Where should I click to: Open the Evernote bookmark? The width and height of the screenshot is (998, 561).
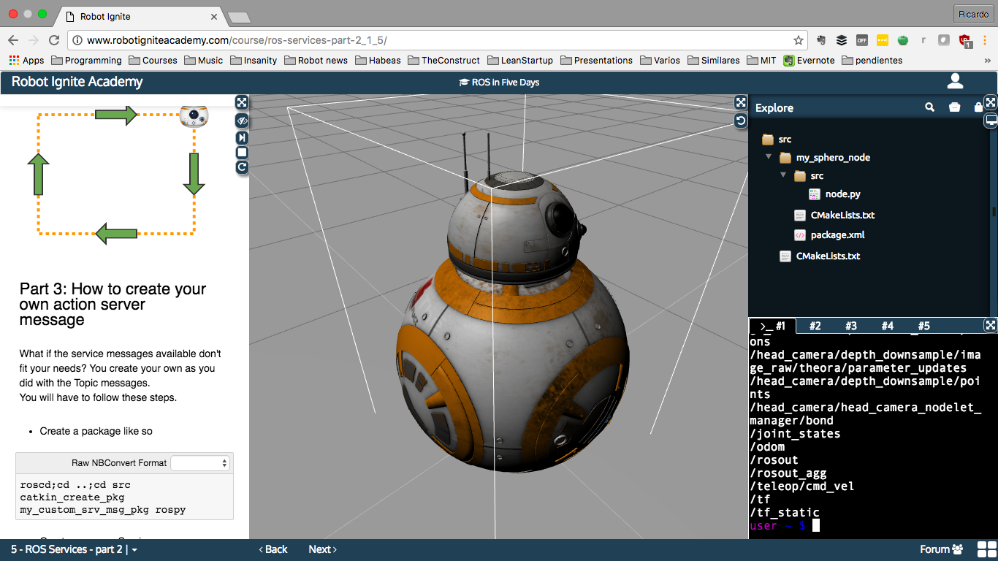(809, 61)
